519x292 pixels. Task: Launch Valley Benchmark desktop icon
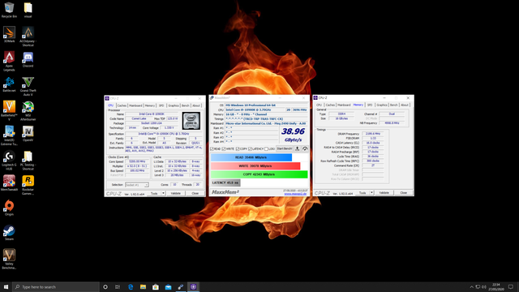9,260
